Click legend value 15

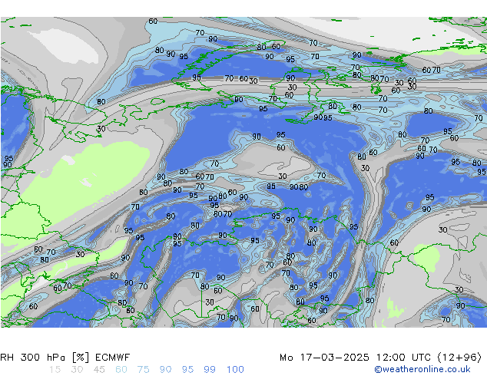[x=55, y=369]
